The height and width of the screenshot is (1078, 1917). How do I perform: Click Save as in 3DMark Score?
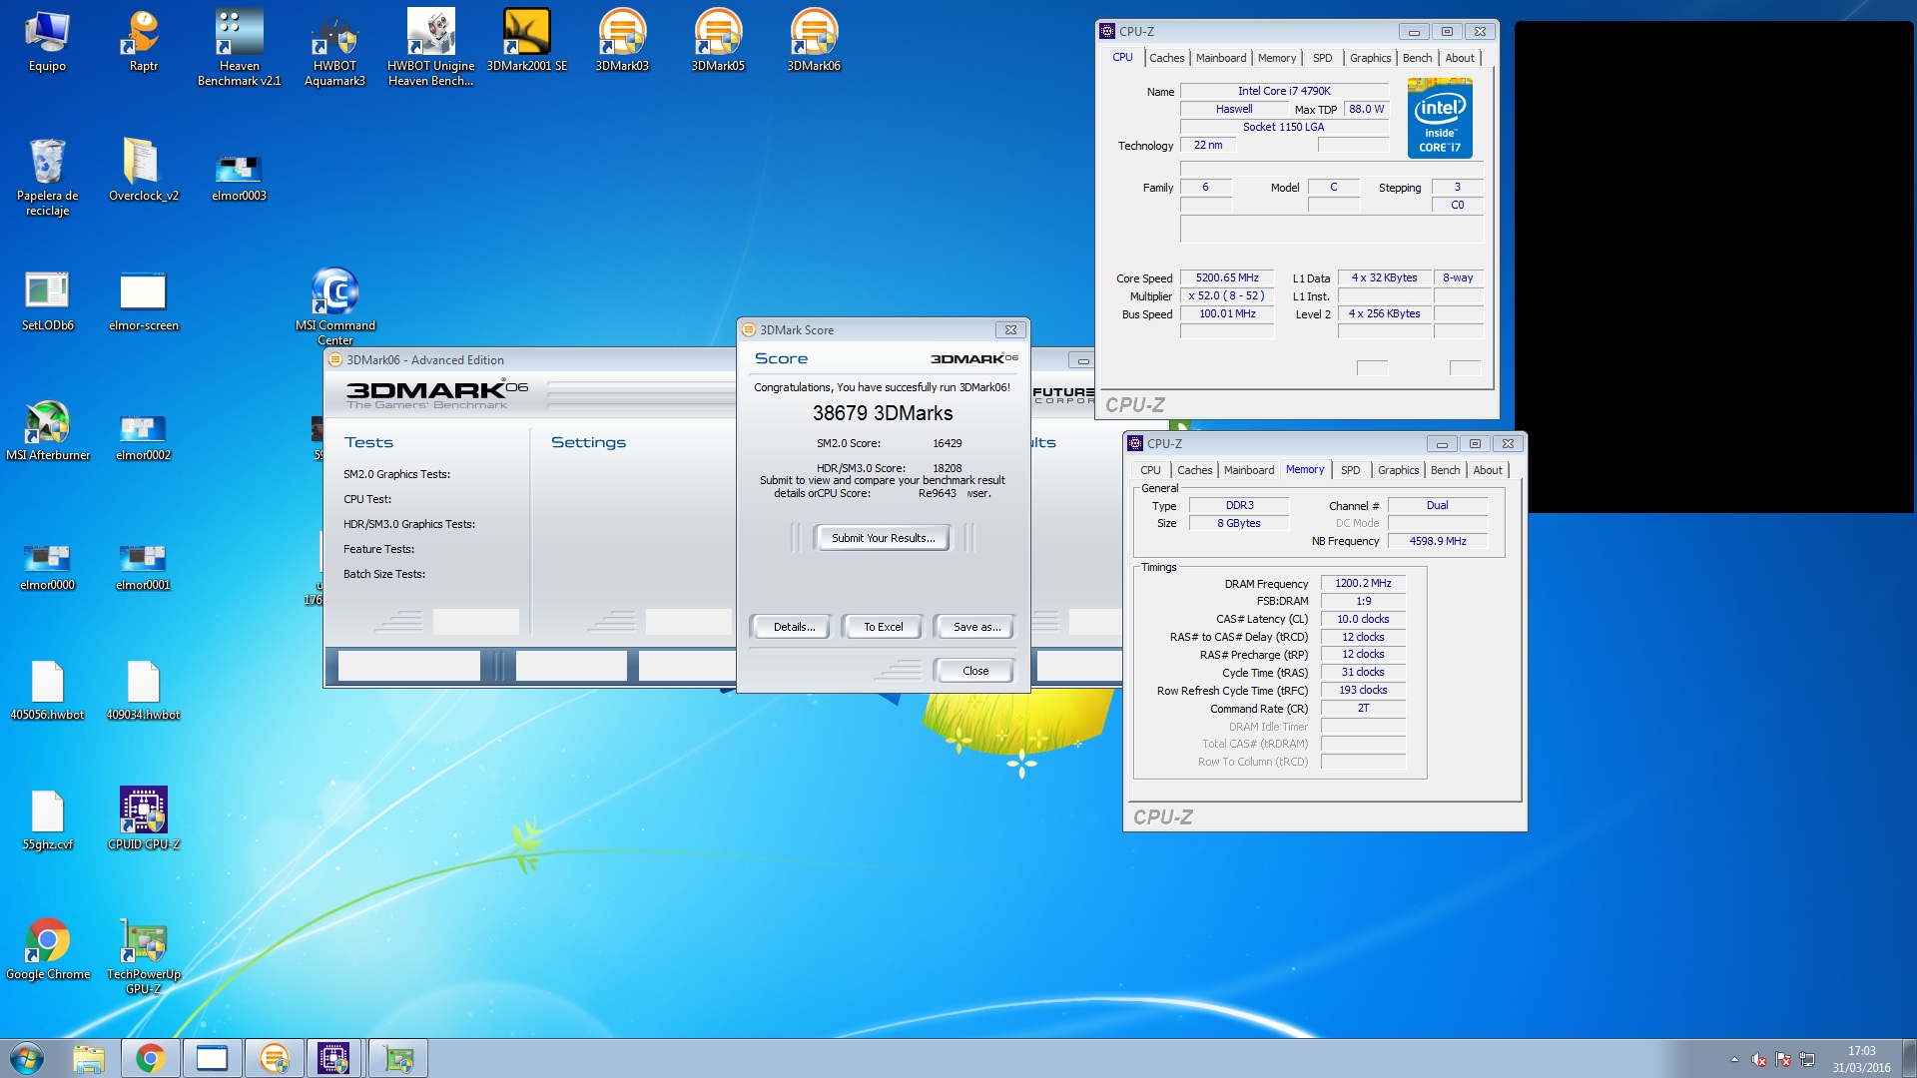976,627
